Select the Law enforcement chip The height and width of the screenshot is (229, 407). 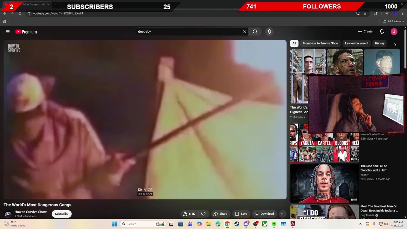coord(356,43)
